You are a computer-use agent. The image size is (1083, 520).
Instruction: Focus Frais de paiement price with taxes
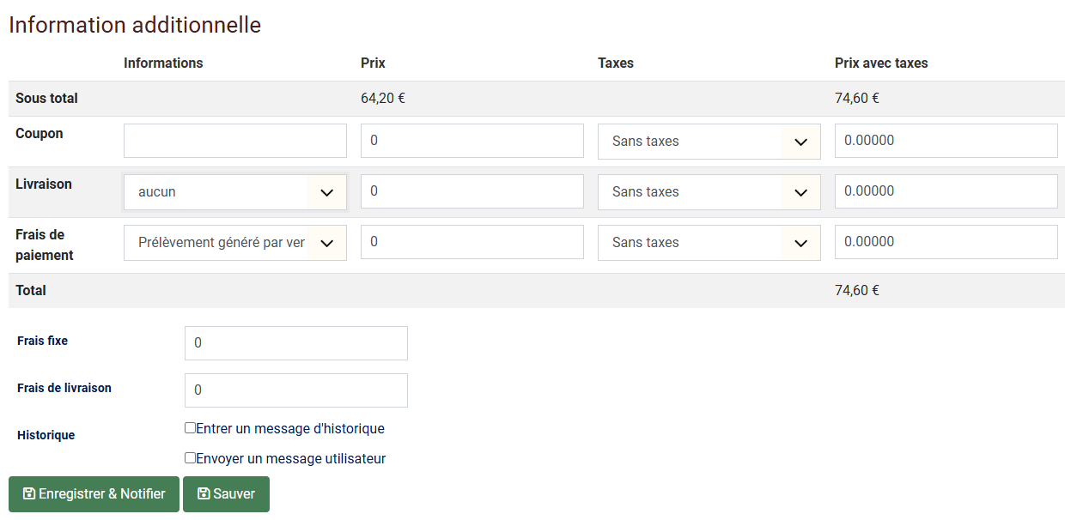[946, 242]
